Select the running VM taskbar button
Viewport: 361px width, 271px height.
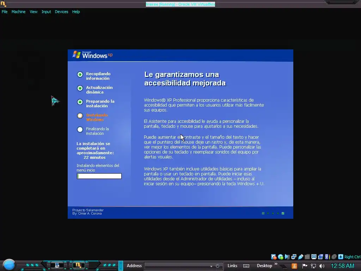[78, 265]
